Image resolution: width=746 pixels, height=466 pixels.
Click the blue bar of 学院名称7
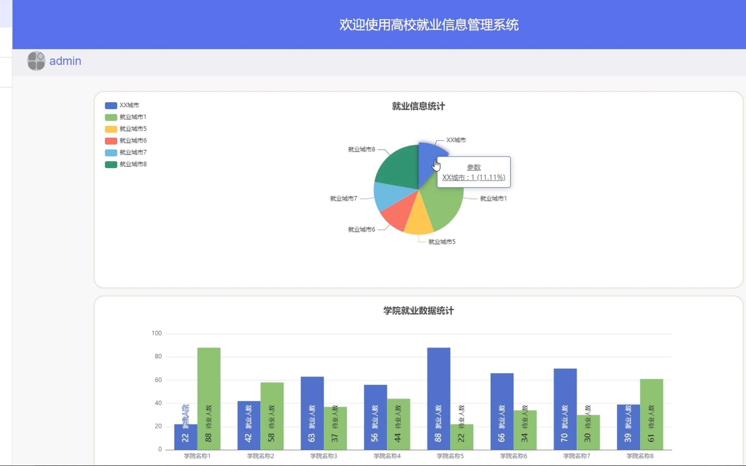565,409
